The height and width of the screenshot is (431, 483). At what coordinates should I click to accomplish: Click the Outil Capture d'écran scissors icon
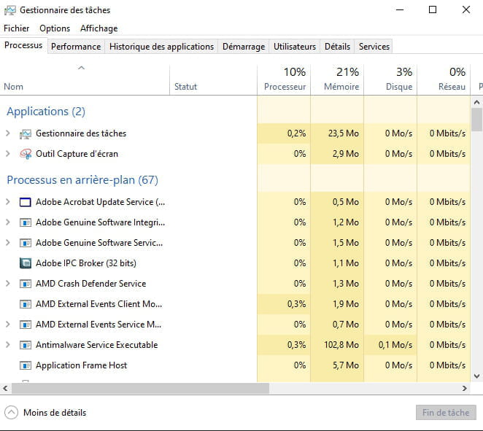pos(26,154)
